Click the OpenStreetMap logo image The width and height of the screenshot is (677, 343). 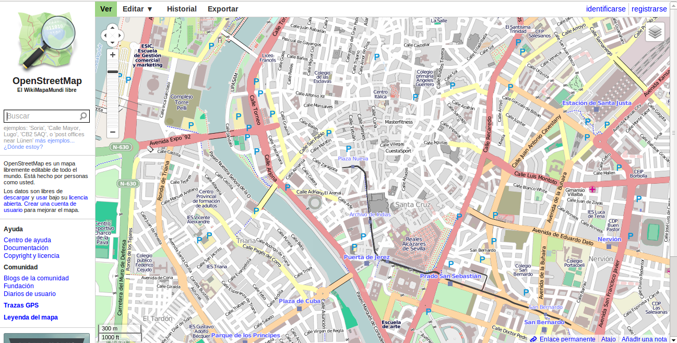tap(47, 41)
